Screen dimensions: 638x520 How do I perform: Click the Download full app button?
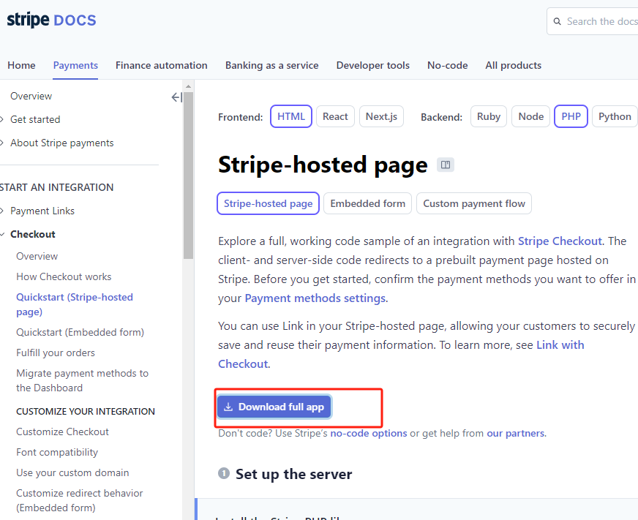(274, 407)
